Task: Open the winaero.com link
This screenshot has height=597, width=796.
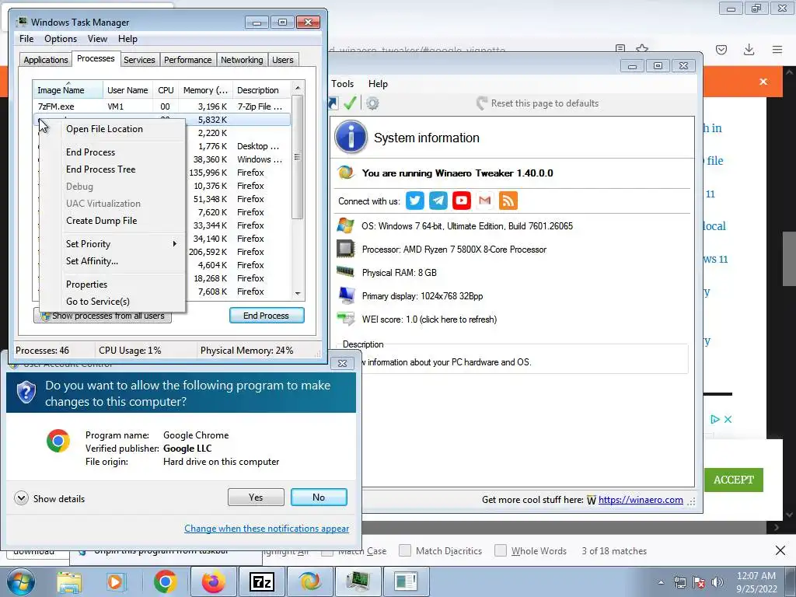Action: (641, 500)
